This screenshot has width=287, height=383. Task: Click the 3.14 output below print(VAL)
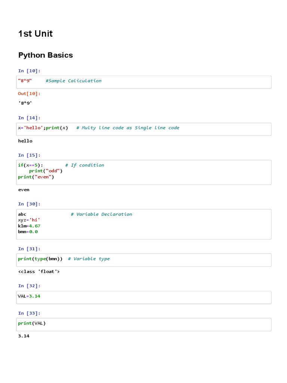(24, 336)
